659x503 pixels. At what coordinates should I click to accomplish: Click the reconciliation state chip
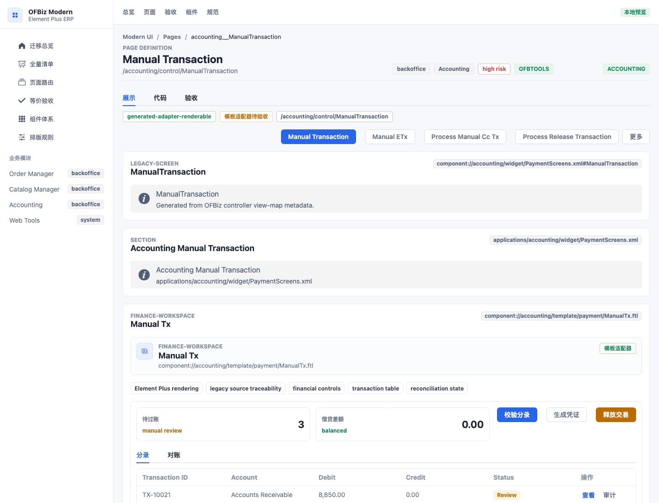tap(437, 389)
